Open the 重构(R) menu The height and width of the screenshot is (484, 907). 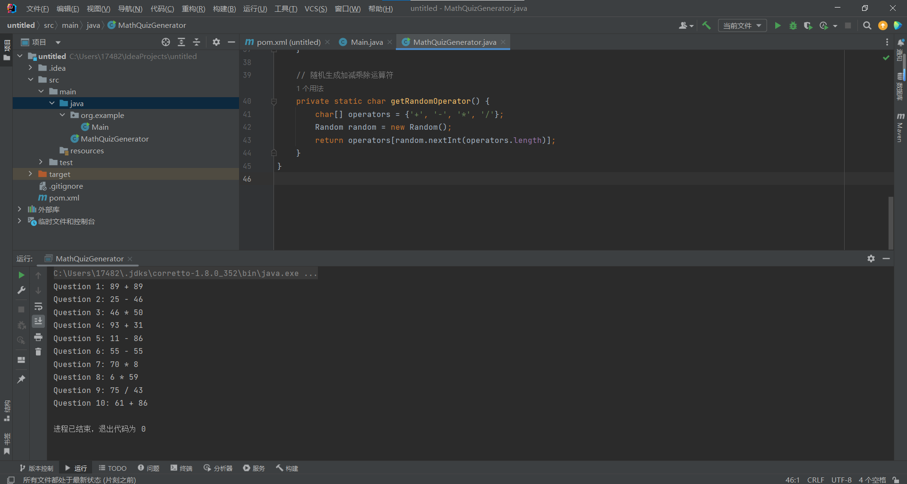click(x=193, y=8)
